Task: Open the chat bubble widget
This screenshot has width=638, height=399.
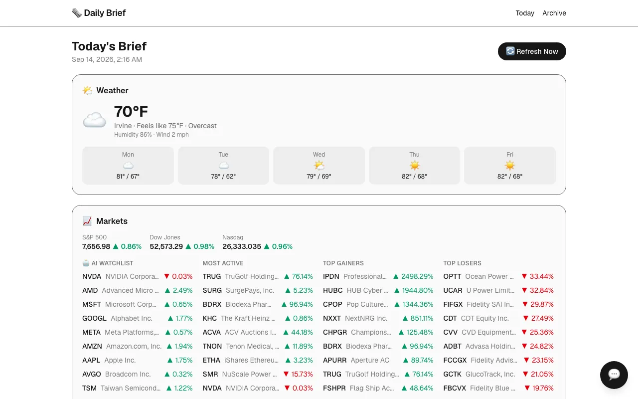Action: point(614,375)
